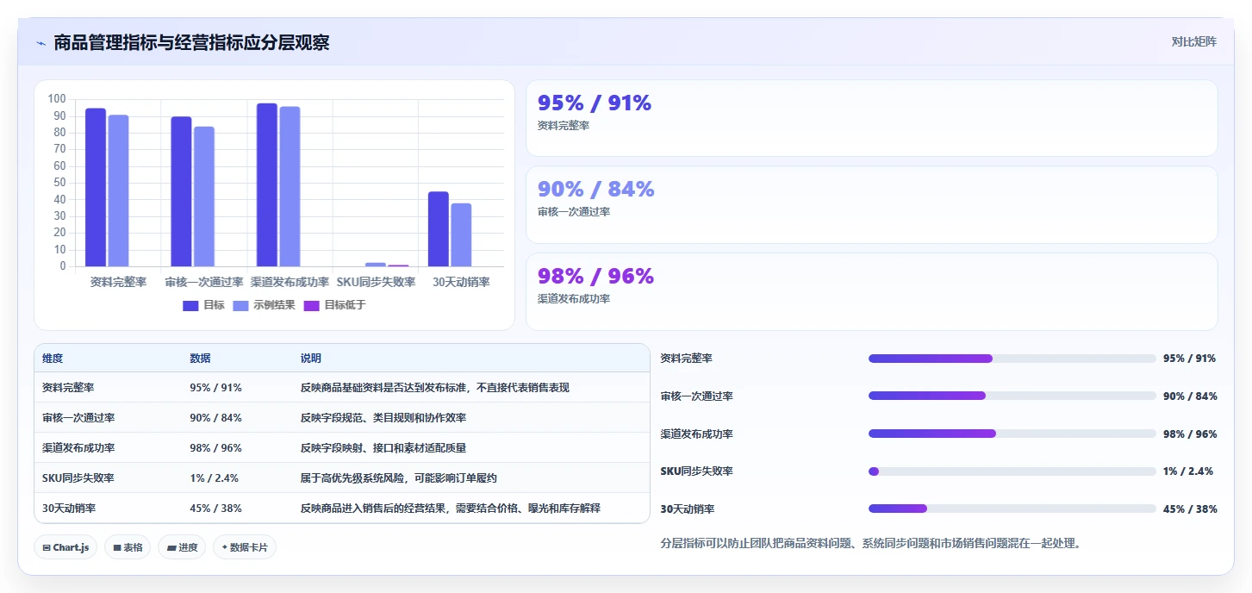Click the 资料完整率 progress bar
The width and height of the screenshot is (1252, 593).
pyautogui.click(x=1012, y=359)
